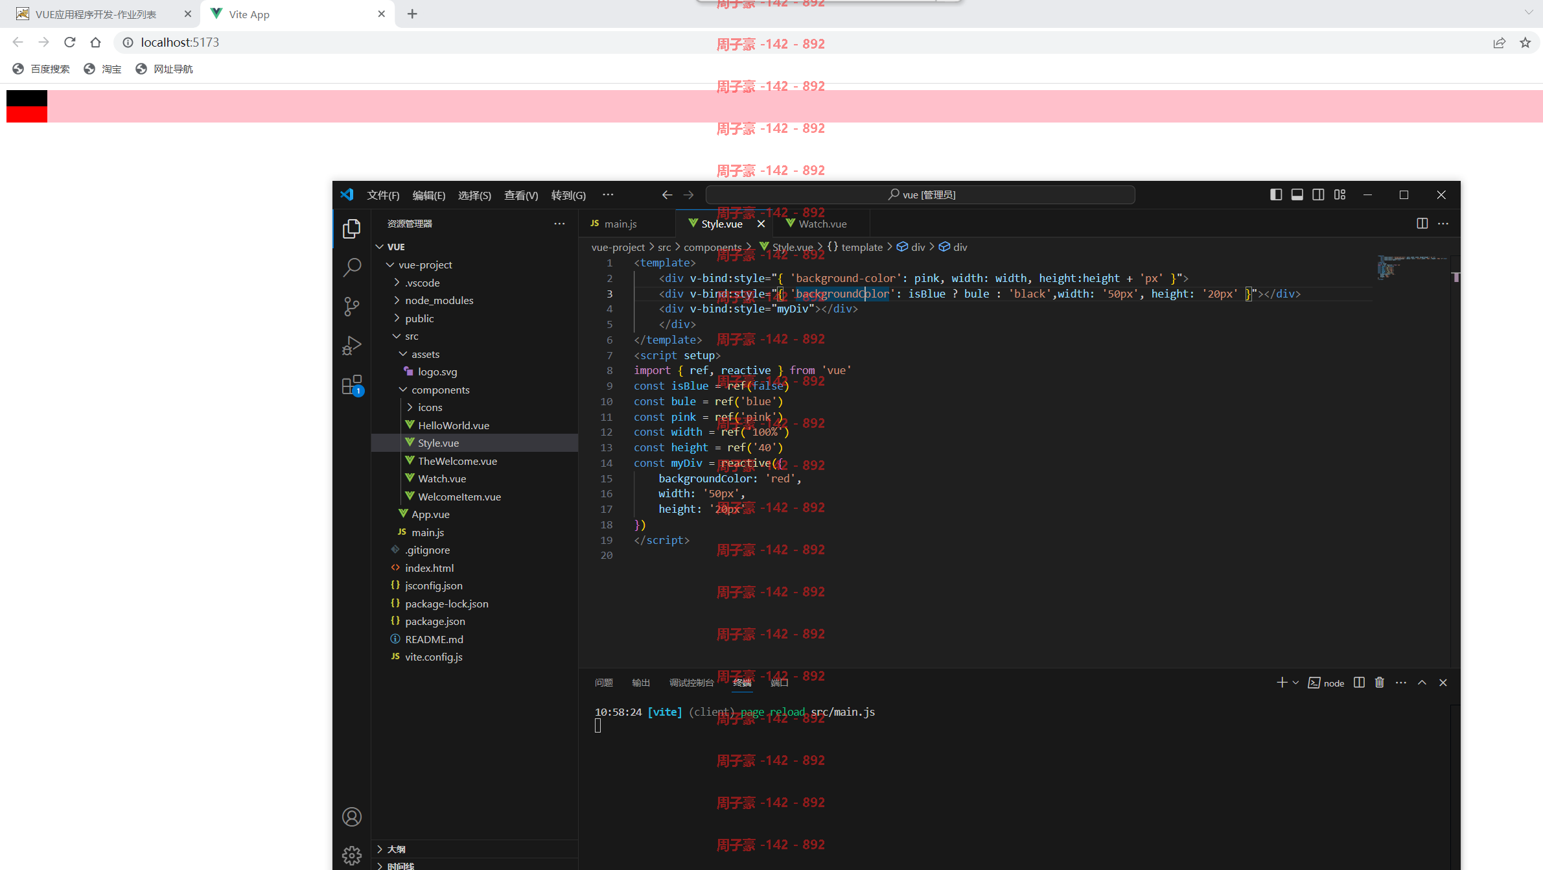Open the Search view in VS Code

tap(352, 267)
